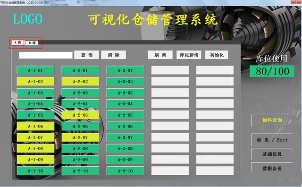Select location A-1-09
The height and width of the screenshot is (187, 302).
pos(35,160)
